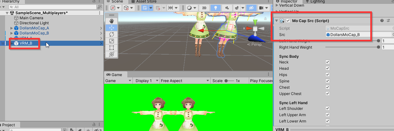Expand DollarsMoCap_A in the Hierarchy
394x131 pixels.
[12, 28]
